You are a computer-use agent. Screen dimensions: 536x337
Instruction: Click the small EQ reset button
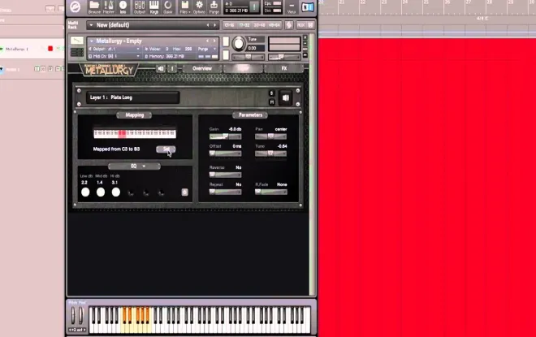point(184,192)
